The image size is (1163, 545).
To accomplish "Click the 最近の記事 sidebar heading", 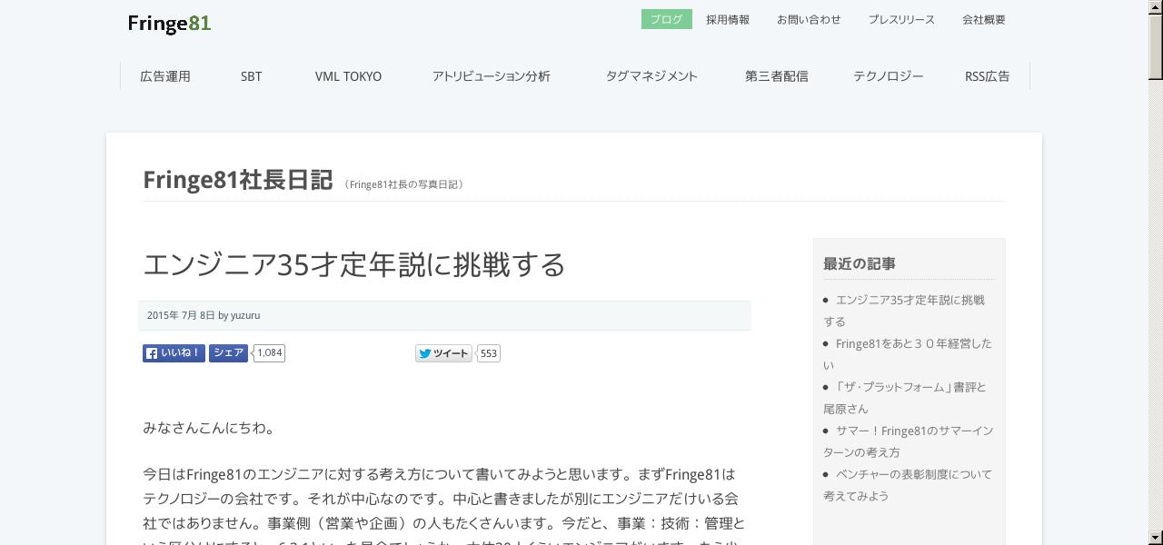I will click(860, 263).
